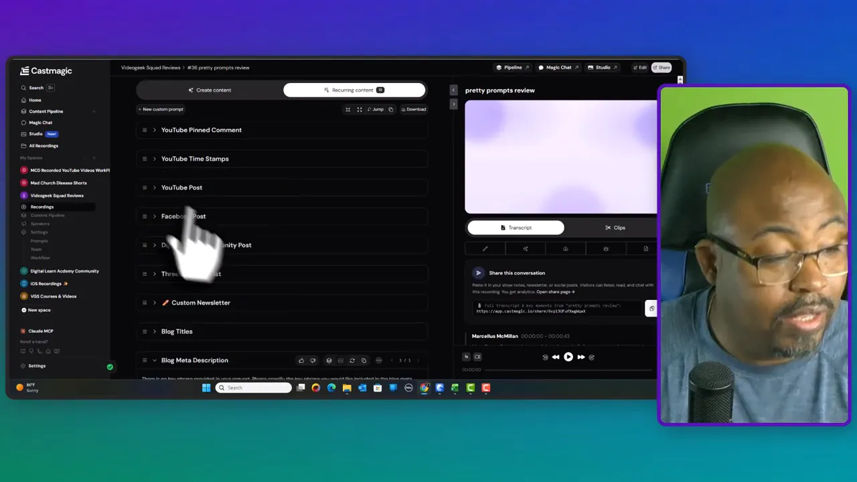Collapse the Blog Meta Description section

coord(155,360)
